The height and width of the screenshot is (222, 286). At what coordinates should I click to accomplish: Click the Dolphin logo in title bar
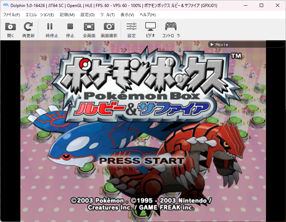point(6,5)
